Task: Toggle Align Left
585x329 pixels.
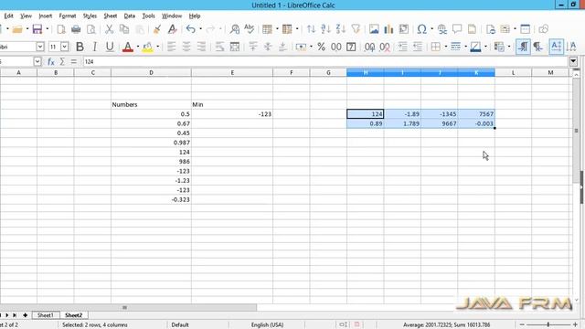Action: click(x=171, y=47)
